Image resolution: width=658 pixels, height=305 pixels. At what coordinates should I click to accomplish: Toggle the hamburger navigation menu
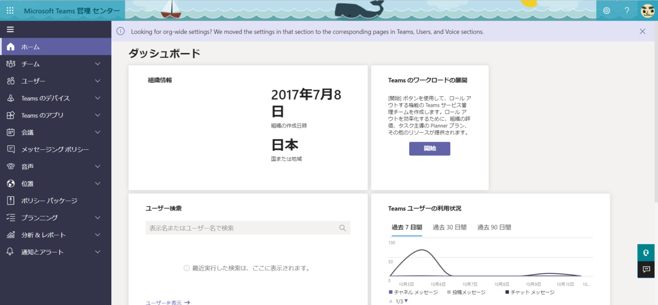(x=10, y=30)
